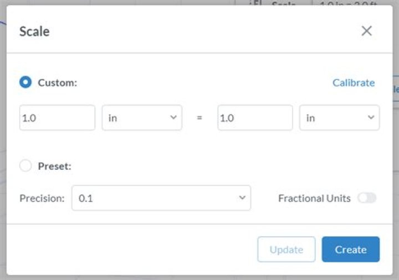This screenshot has height=280, width=399.
Task: Click the right scale value field
Action: [x=255, y=118]
